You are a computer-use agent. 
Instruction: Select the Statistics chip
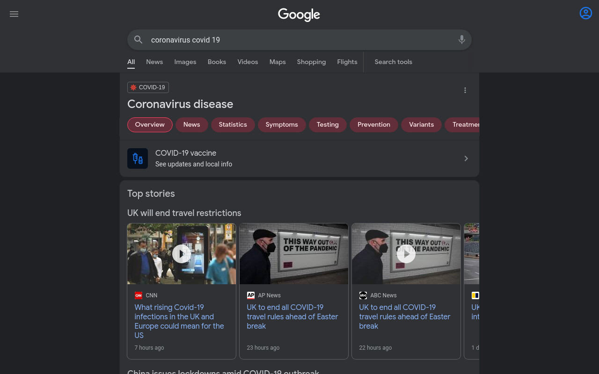[x=233, y=125]
